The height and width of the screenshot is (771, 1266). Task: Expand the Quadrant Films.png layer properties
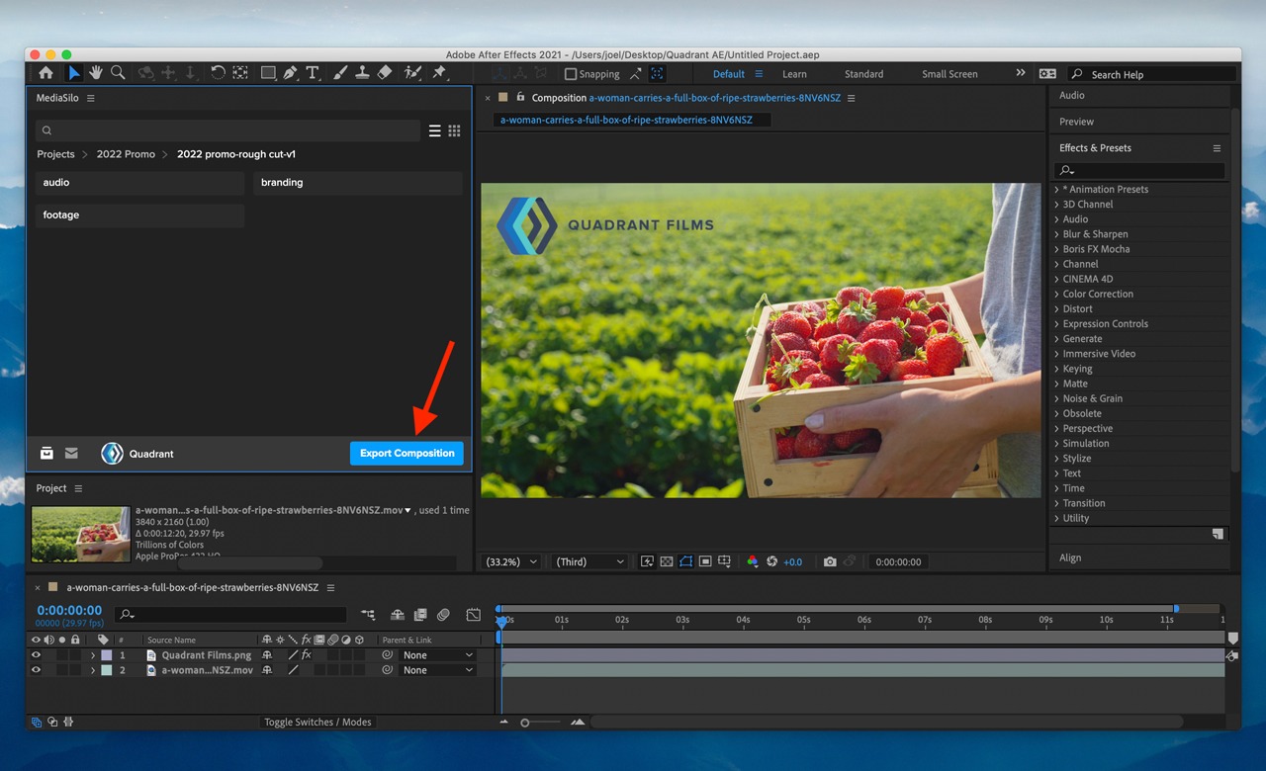93,655
